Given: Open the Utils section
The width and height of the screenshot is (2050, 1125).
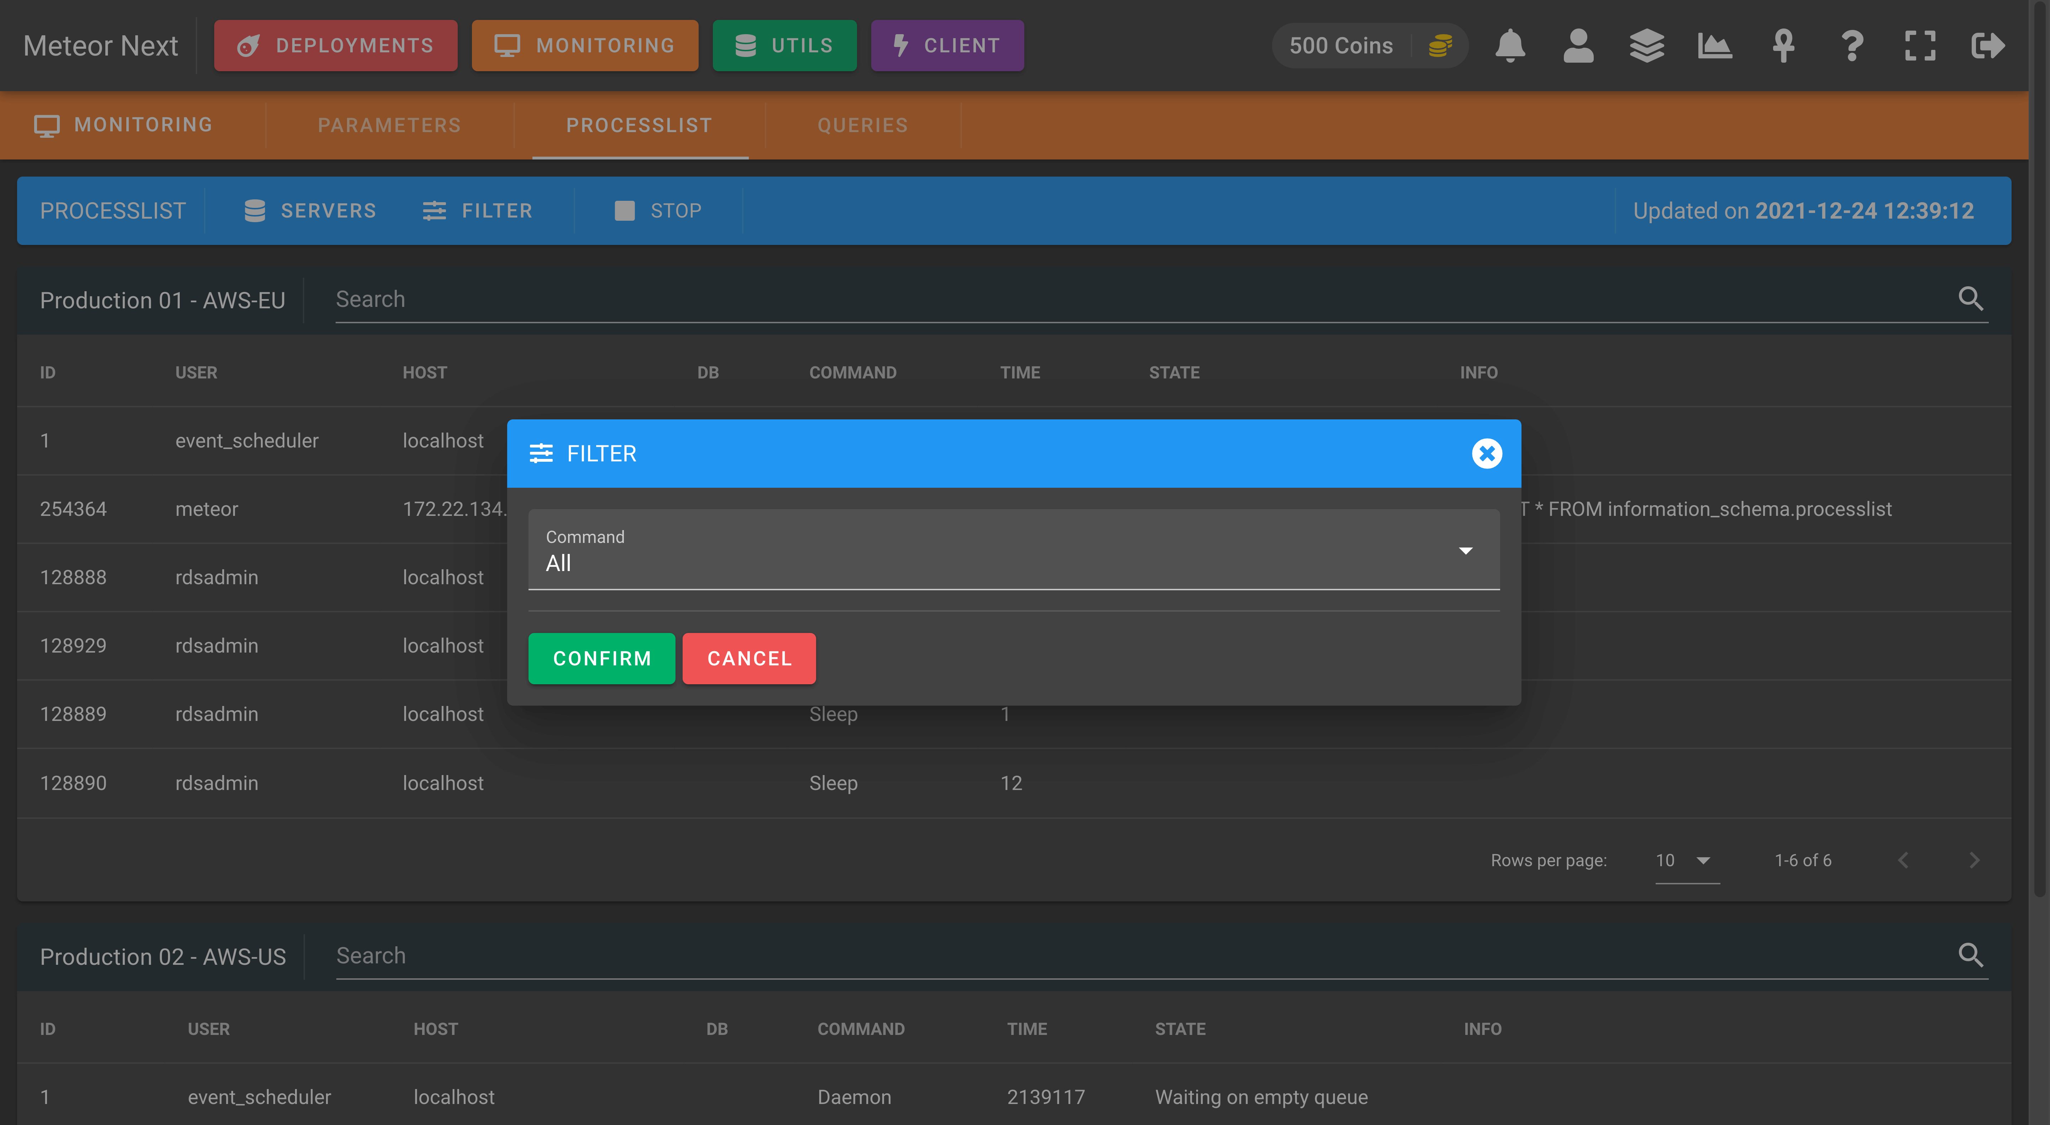Looking at the screenshot, I should point(785,45).
